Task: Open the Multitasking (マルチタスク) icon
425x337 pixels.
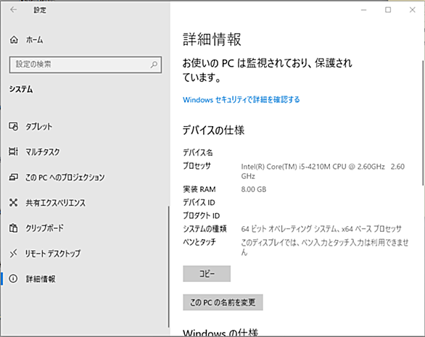Action: pos(13,151)
